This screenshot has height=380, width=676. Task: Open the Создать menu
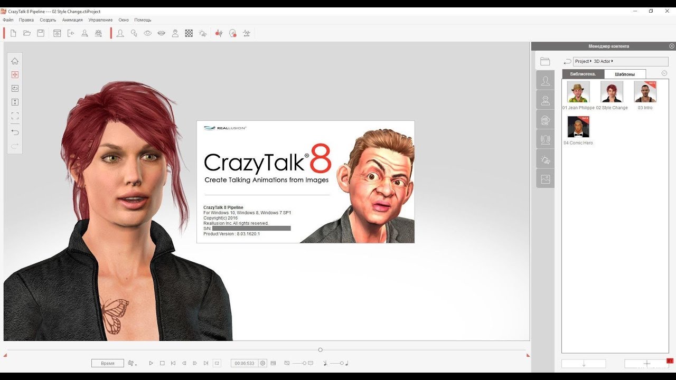[48, 20]
